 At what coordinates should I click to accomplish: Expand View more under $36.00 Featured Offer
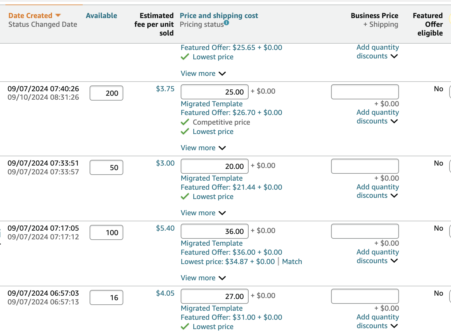coord(203,278)
